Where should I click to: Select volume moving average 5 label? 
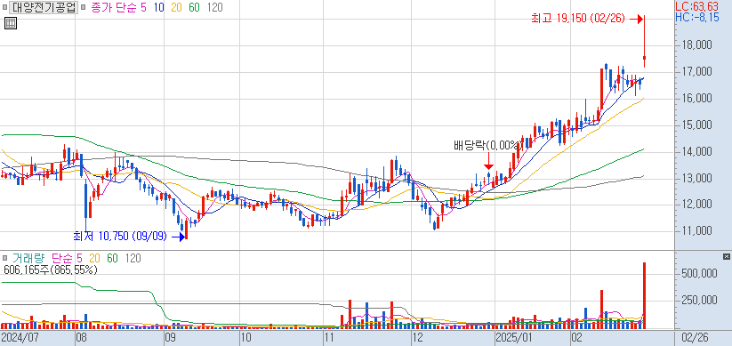click(79, 258)
